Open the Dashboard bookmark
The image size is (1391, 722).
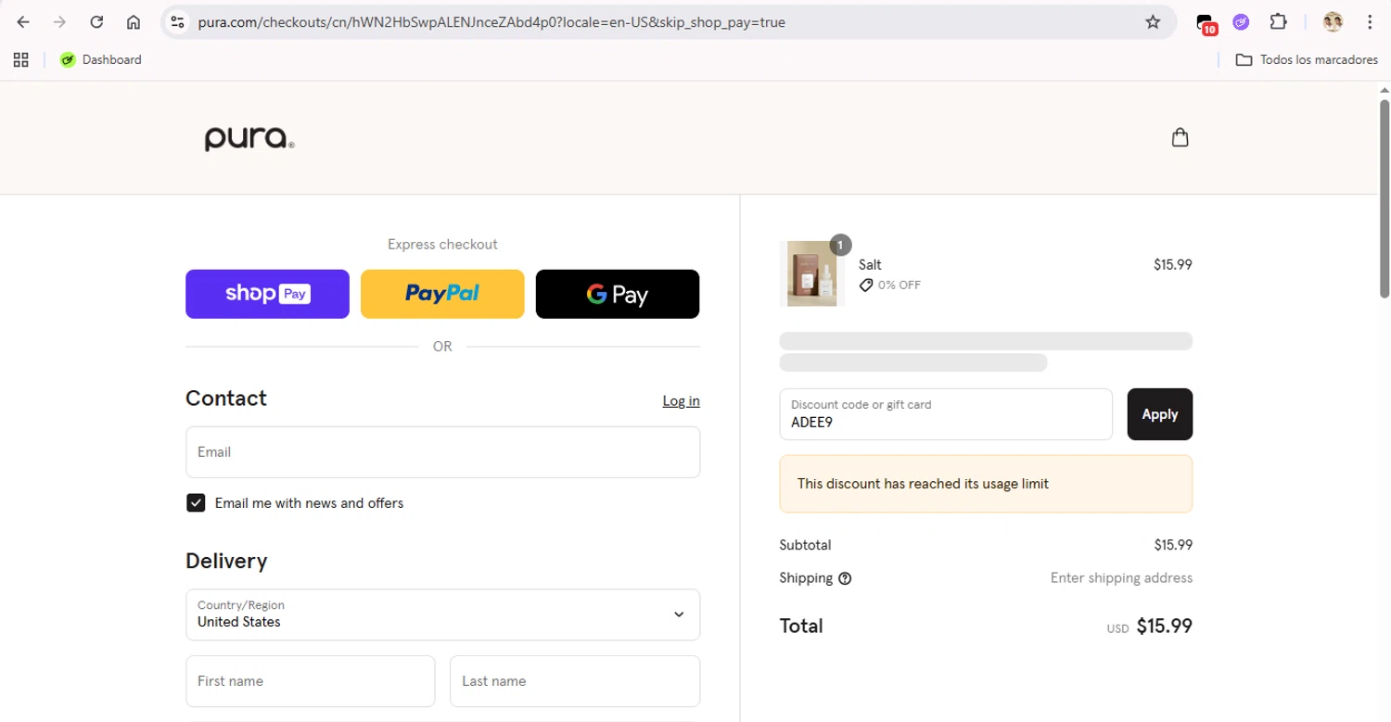(101, 59)
